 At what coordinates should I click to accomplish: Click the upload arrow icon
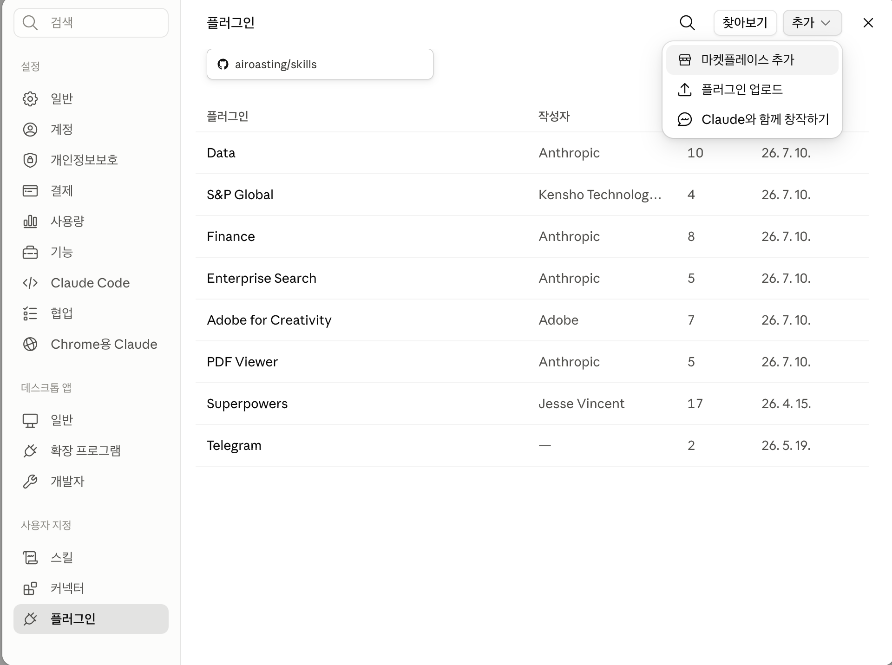click(685, 90)
